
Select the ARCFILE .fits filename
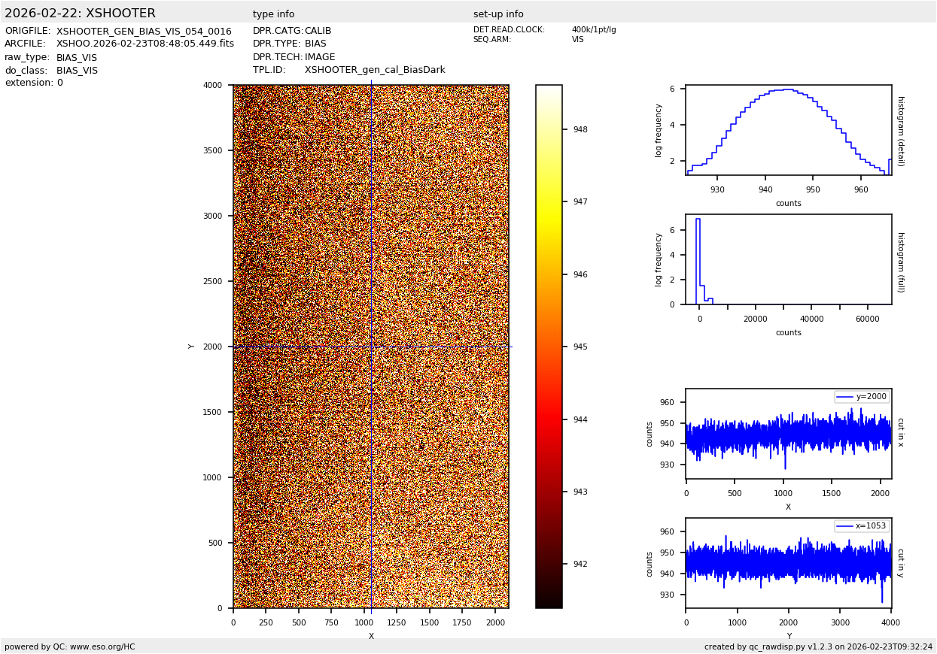(x=145, y=44)
